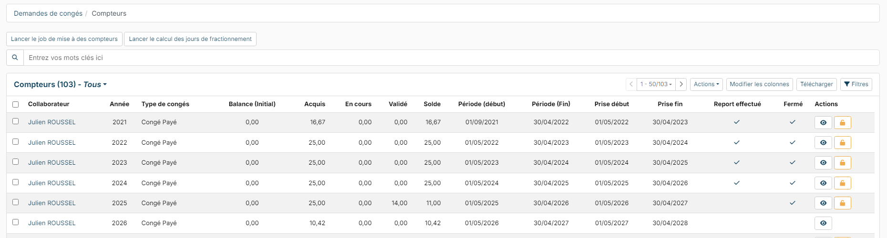887x238 pixels.
Task: Click Modifier les colonnes button
Action: [x=759, y=84]
